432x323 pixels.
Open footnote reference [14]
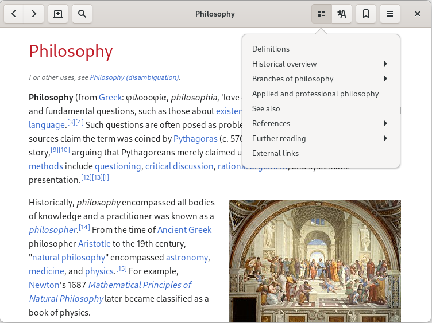tap(84, 227)
